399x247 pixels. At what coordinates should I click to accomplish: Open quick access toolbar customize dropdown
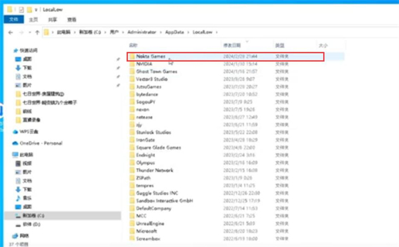tap(36, 10)
